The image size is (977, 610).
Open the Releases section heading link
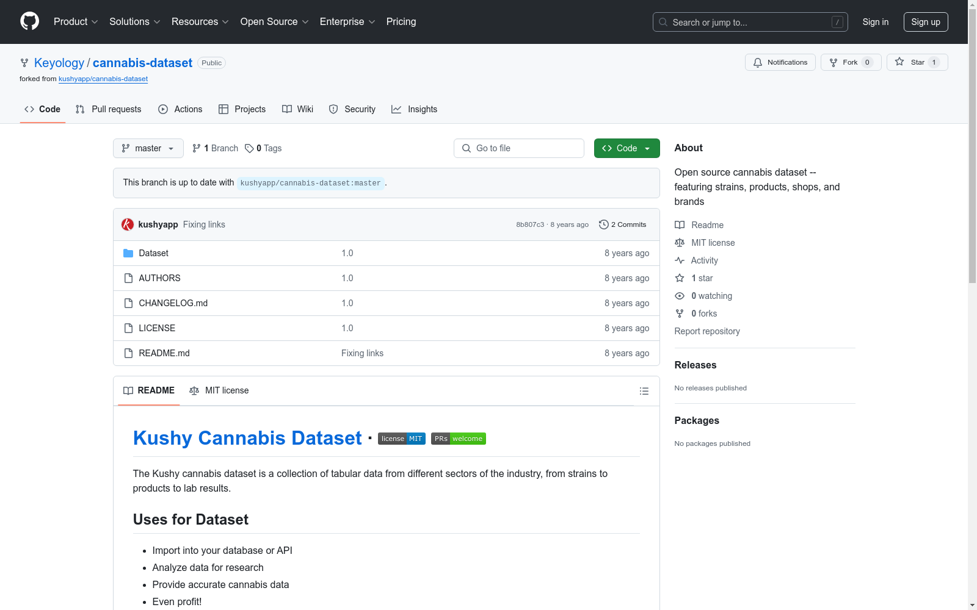point(696,365)
